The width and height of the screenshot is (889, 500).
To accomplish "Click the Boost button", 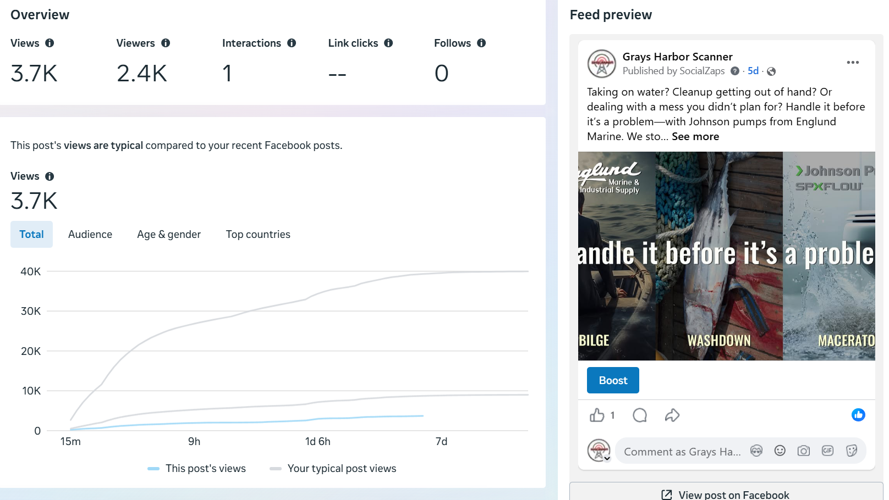I will tap(613, 380).
